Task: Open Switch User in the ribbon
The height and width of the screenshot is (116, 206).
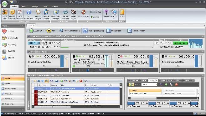Action: [x=5, y=14]
